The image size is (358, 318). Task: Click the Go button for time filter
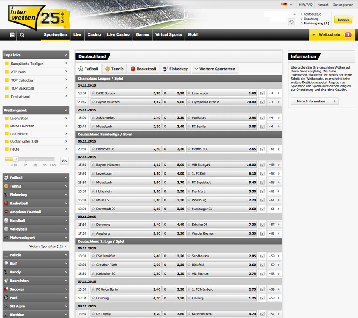(x=64, y=161)
